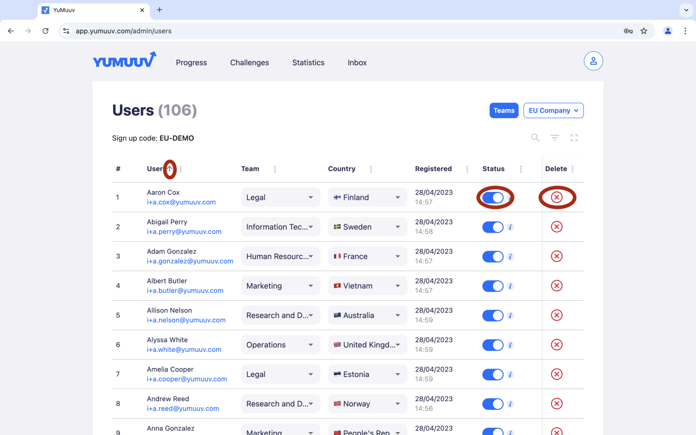696x435 pixels.
Task: Change Allison Nelson's Australia country dropdown
Action: tap(368, 315)
